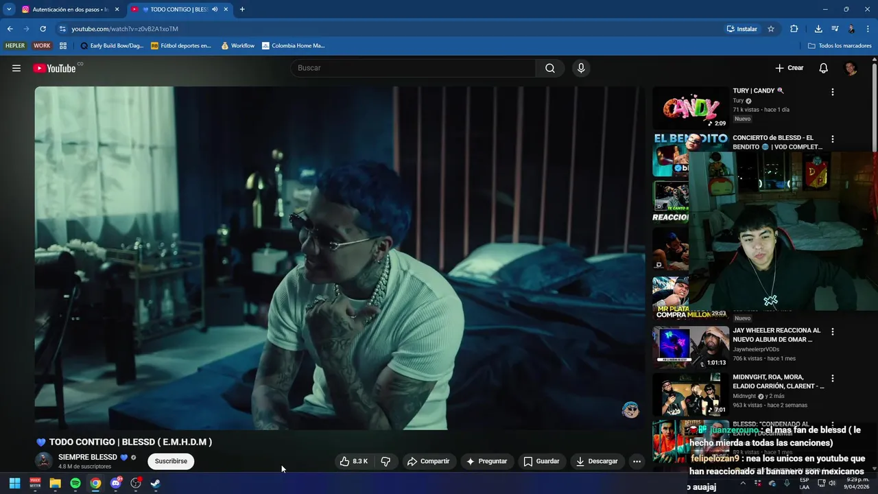Image resolution: width=878 pixels, height=494 pixels.
Task: Open Colombia Home Ma bookmark
Action: (293, 46)
